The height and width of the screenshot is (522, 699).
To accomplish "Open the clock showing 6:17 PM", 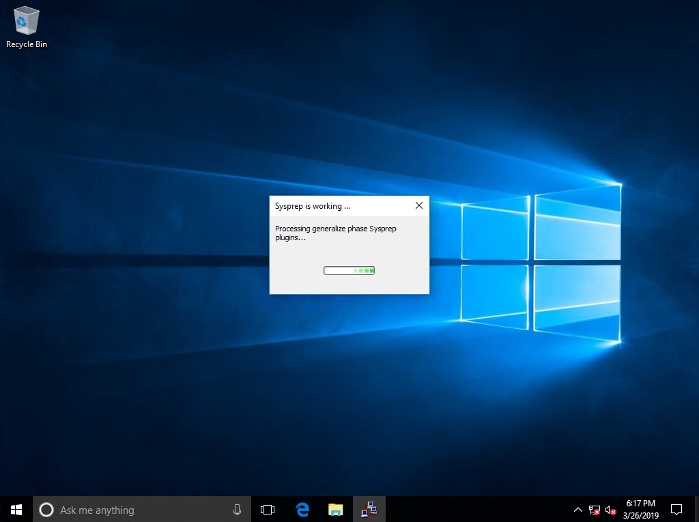I will tap(640, 510).
